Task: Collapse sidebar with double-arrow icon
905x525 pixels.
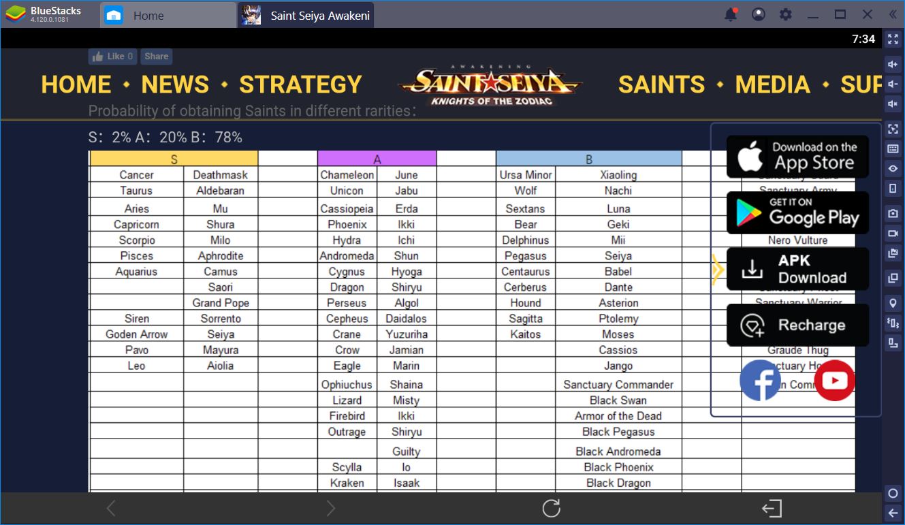Action: 893,14
